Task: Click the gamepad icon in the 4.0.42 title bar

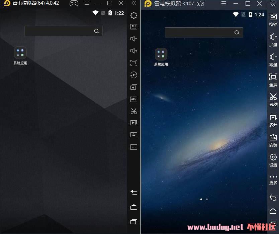Action: [x=74, y=3]
